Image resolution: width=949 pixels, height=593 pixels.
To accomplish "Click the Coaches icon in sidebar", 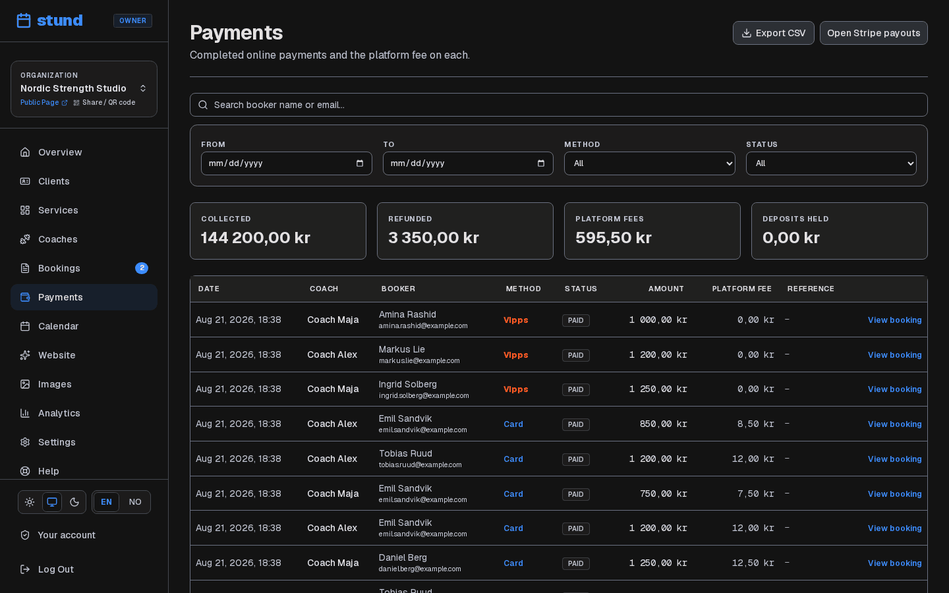I will click(x=25, y=239).
